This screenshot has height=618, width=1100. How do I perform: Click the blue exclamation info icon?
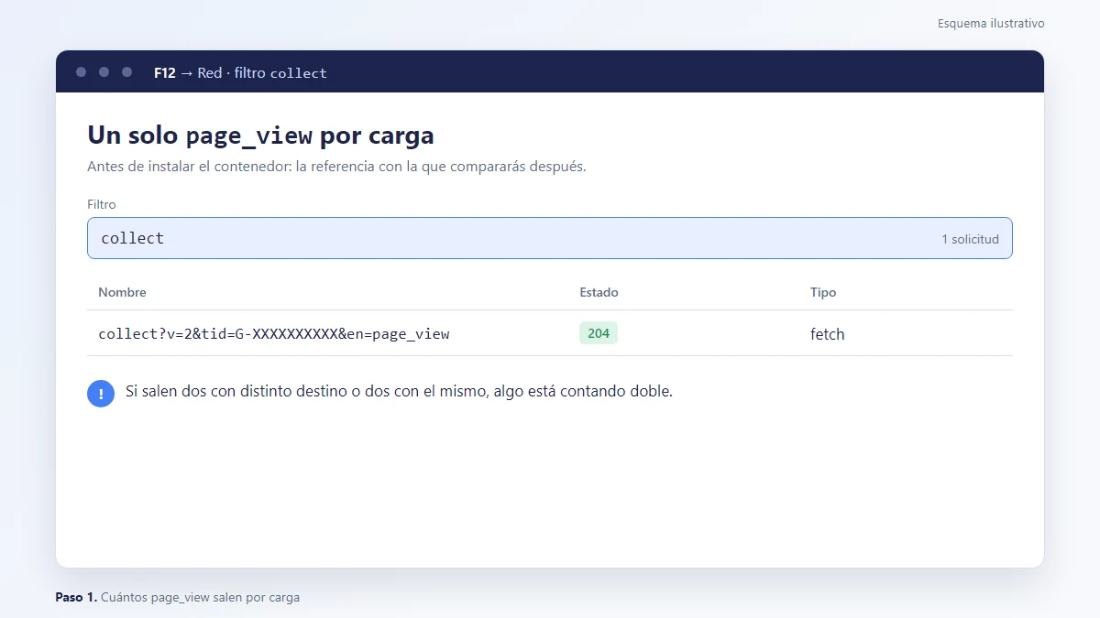click(x=101, y=394)
